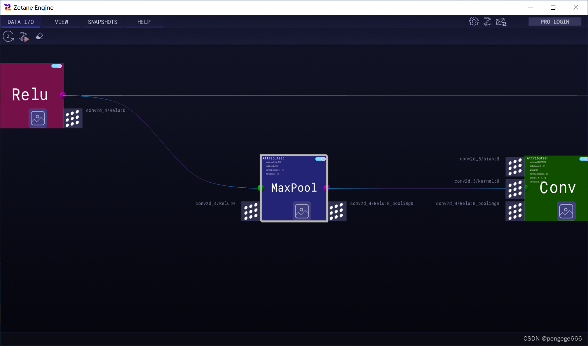Open image viewer icon on MaxPool node
Image resolution: width=588 pixels, height=346 pixels.
[x=302, y=211]
